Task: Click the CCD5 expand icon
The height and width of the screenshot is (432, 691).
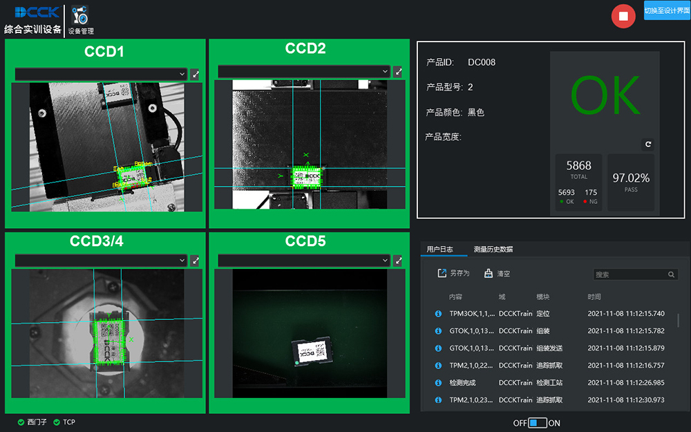Action: pyautogui.click(x=397, y=260)
